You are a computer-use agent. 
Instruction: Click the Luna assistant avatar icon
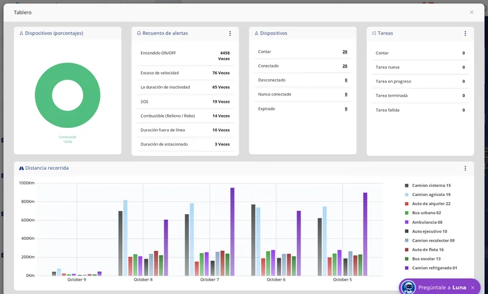(x=408, y=287)
